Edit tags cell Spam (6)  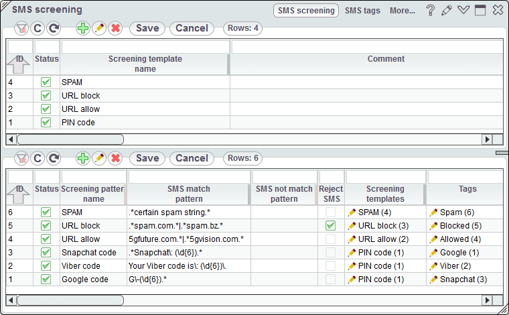click(x=433, y=212)
